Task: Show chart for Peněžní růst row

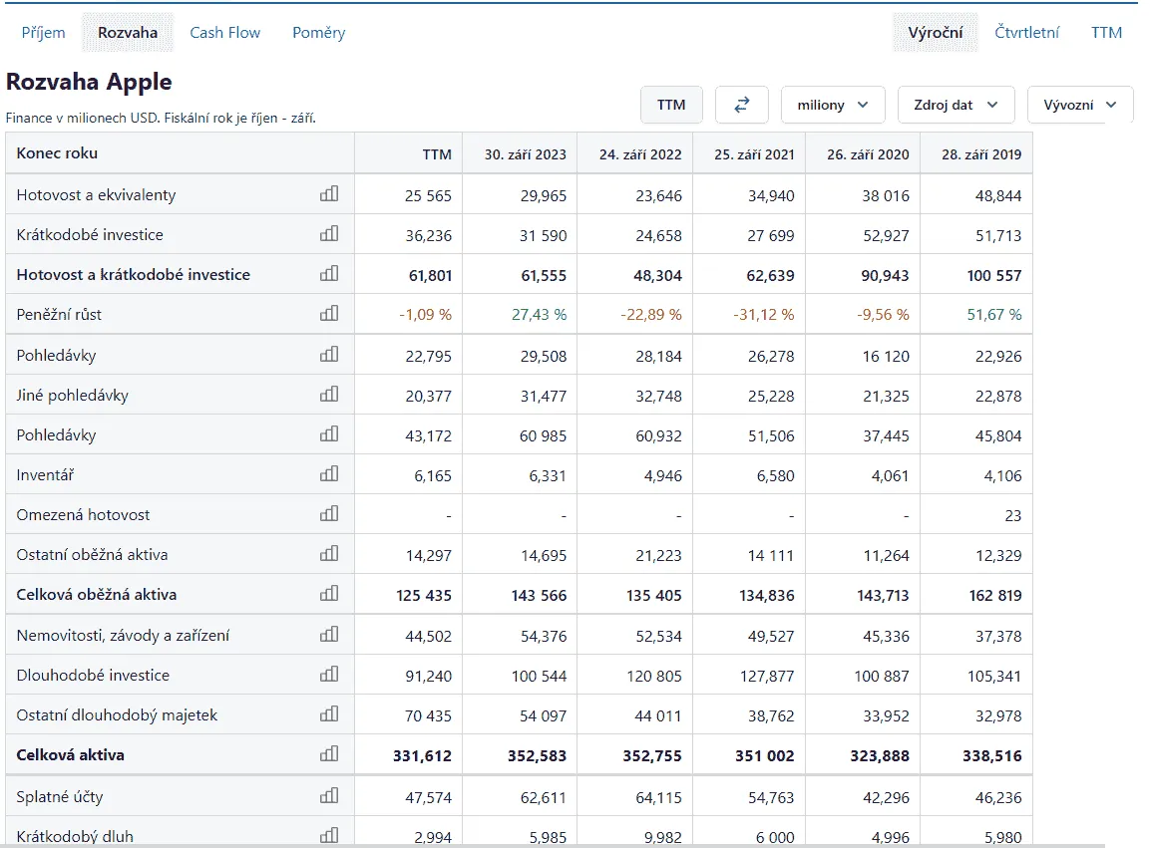Action: click(x=329, y=314)
